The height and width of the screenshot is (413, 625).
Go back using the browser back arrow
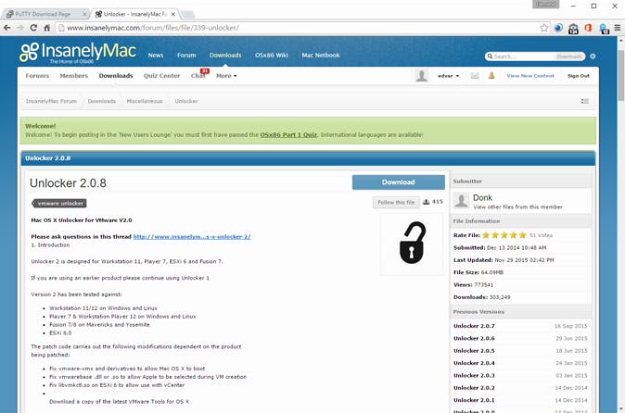[7, 28]
